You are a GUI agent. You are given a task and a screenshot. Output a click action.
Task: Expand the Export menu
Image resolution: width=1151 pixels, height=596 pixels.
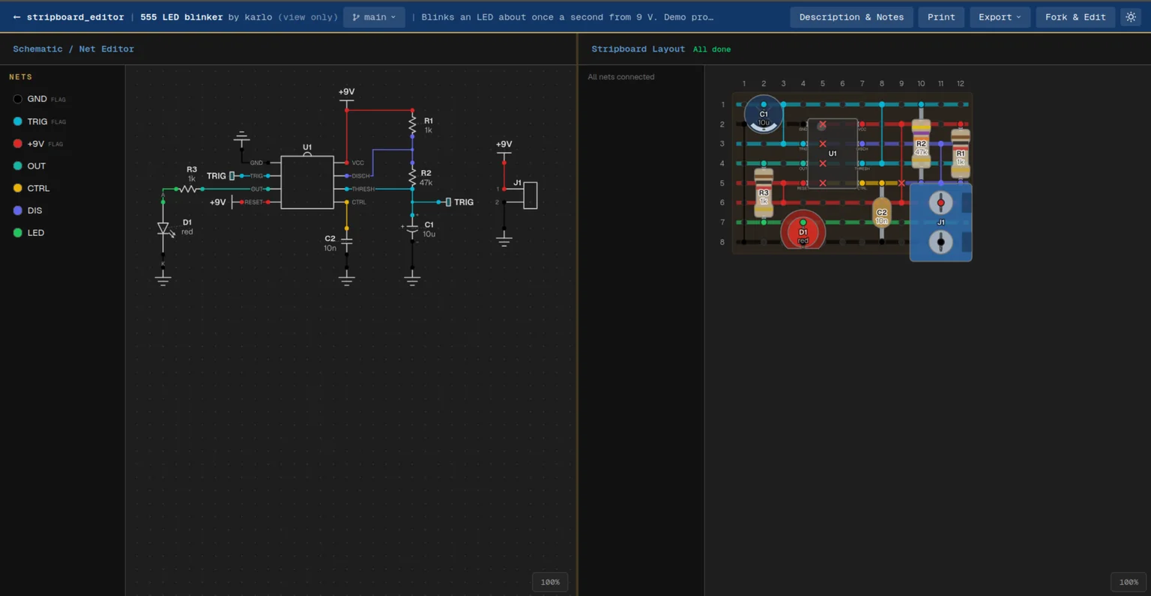click(x=1000, y=17)
